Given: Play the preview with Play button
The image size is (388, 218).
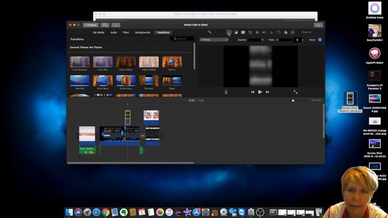Looking at the screenshot, I should [x=260, y=92].
